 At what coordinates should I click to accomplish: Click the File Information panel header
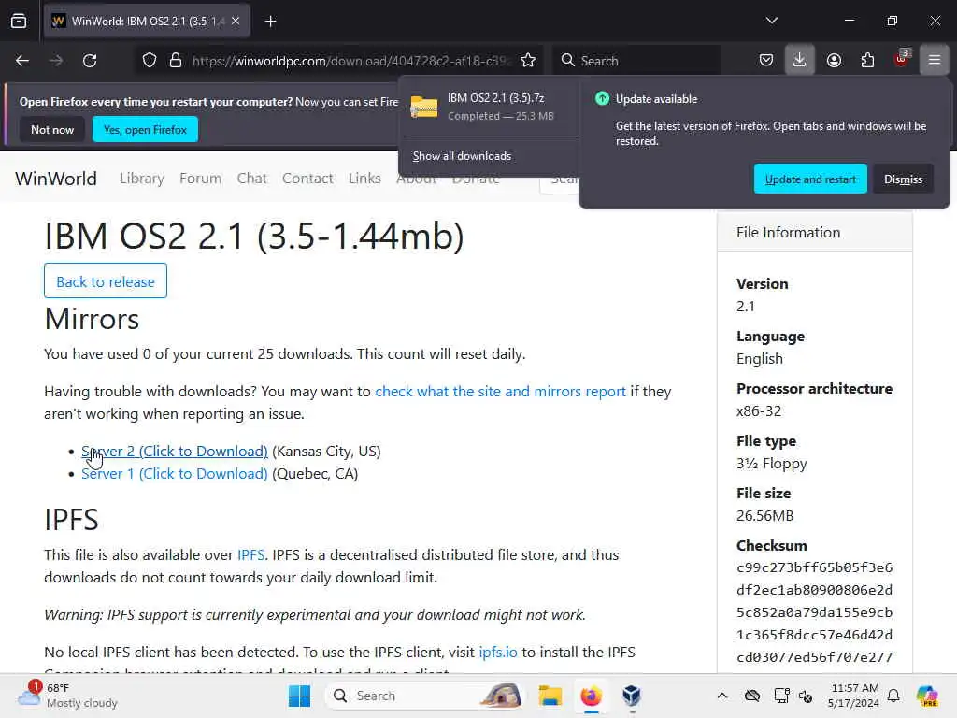click(x=815, y=233)
